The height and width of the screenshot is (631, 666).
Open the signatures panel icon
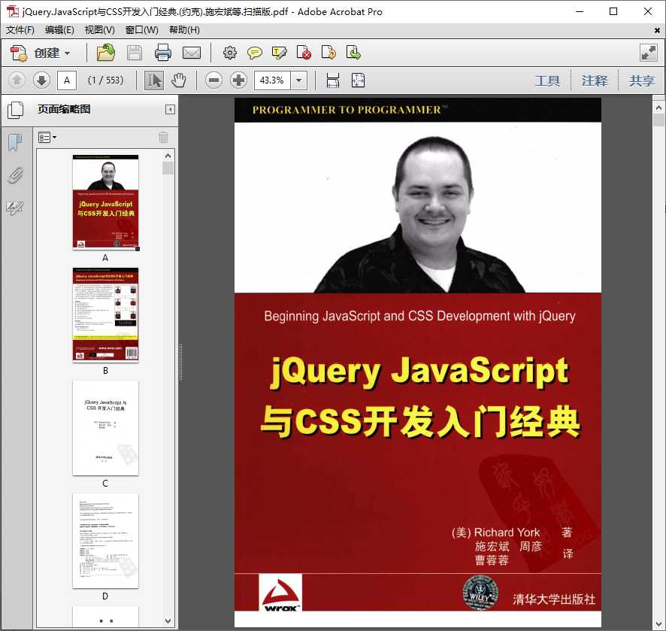click(15, 208)
